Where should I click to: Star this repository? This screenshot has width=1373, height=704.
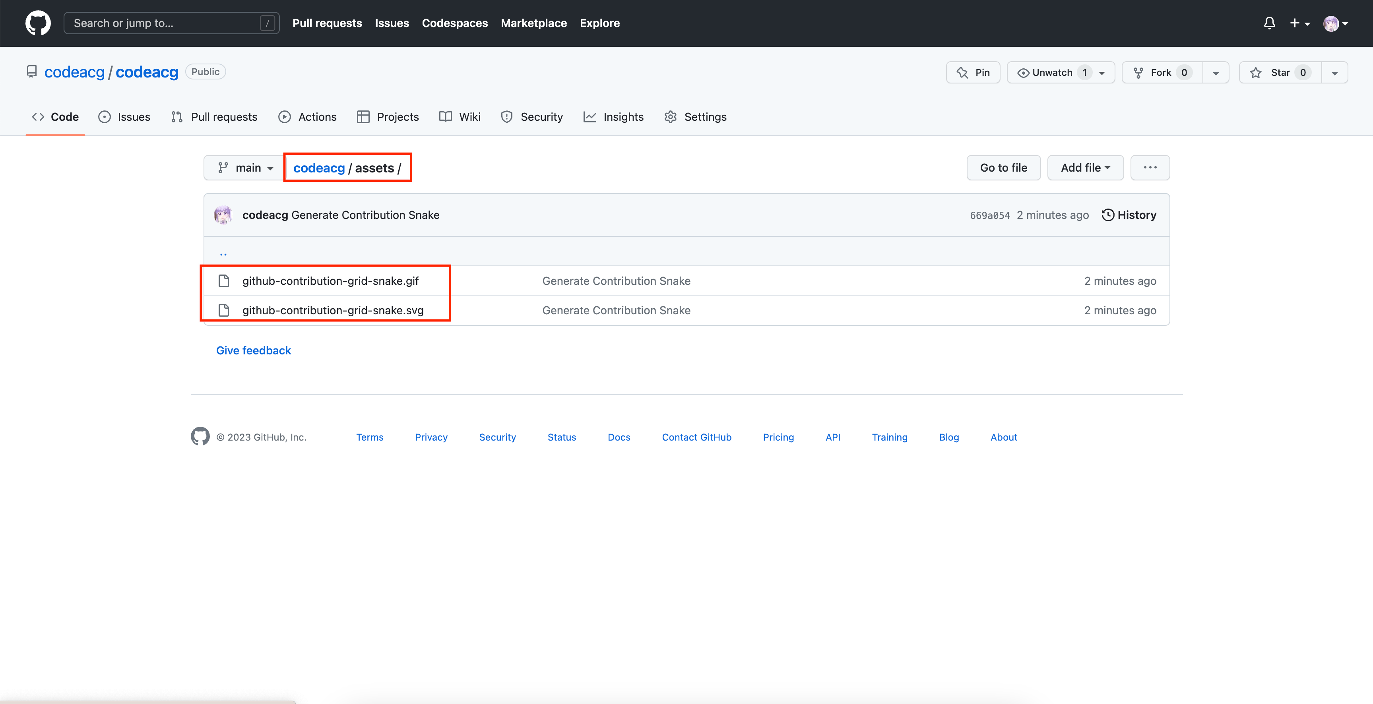pyautogui.click(x=1280, y=72)
